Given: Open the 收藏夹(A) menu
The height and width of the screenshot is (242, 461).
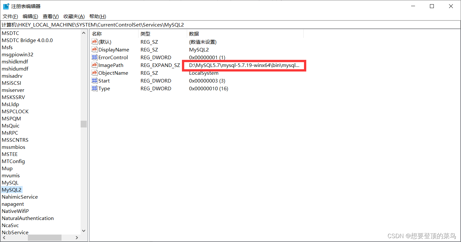Looking at the screenshot, I should pos(74,16).
